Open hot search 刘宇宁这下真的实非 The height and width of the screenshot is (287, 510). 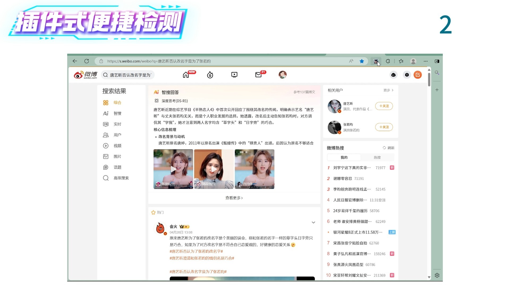tap(352, 168)
